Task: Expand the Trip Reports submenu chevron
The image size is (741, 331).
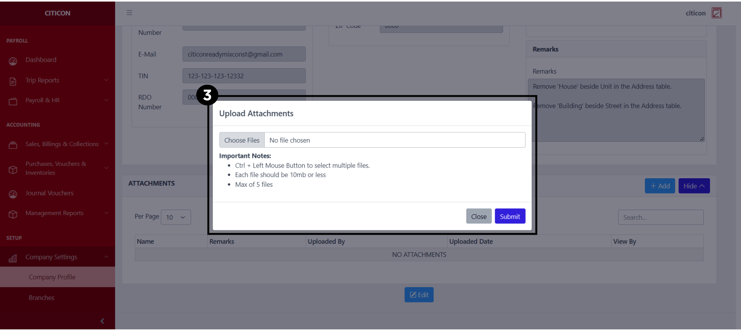Action: [106, 80]
